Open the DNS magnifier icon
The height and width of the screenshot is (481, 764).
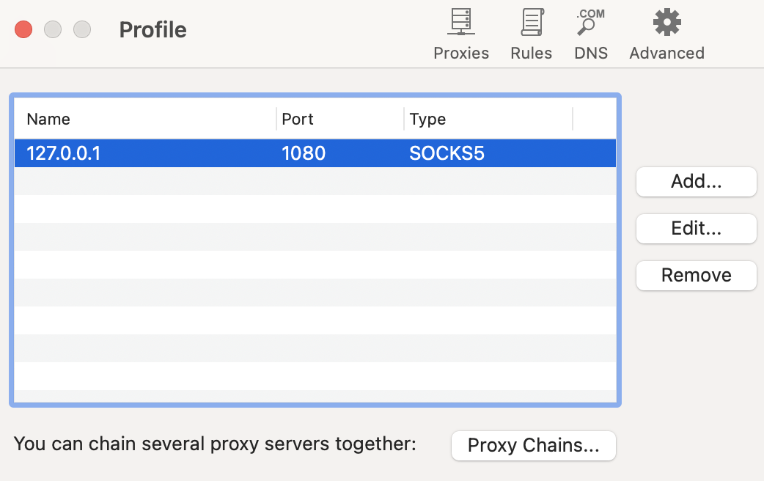point(590,23)
